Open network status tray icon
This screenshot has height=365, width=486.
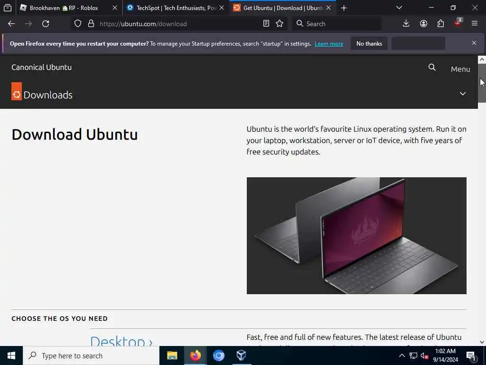413,355
